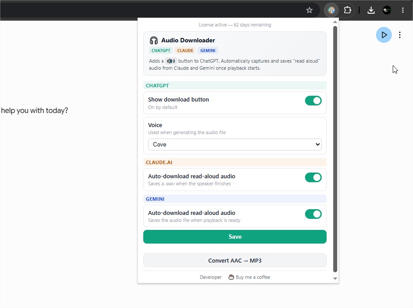Click the blue play button on the page
Viewport: 413px width, 308px height.
(x=384, y=35)
